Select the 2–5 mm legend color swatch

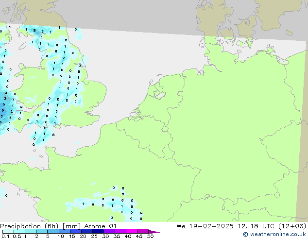tap(42, 232)
